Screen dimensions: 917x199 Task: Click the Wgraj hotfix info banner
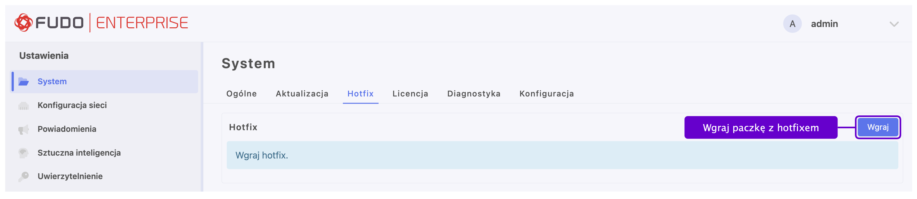point(562,155)
